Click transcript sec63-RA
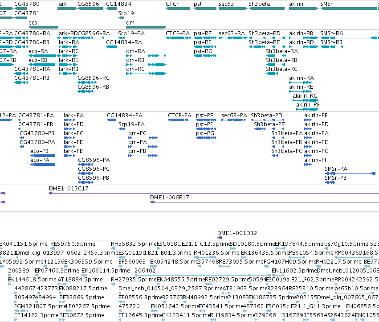379x322 pixels. tap(232, 33)
